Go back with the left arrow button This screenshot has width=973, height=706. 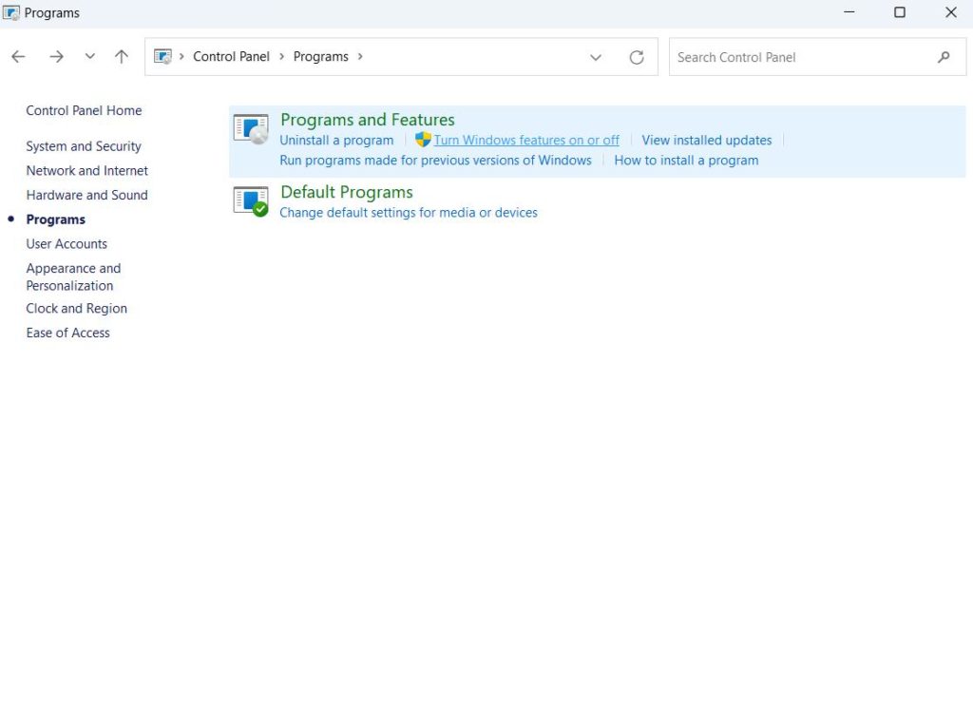tap(18, 57)
